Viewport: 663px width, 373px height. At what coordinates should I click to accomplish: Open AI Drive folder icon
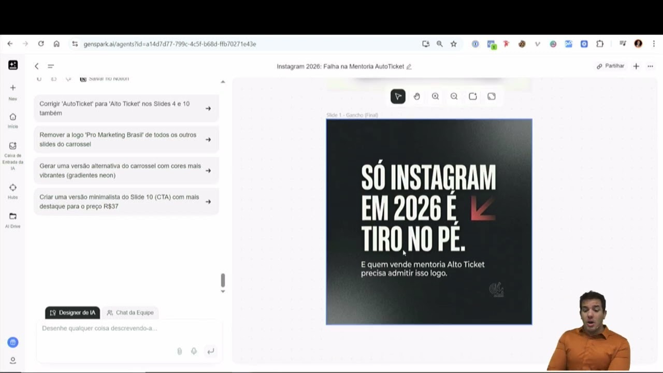pyautogui.click(x=13, y=216)
